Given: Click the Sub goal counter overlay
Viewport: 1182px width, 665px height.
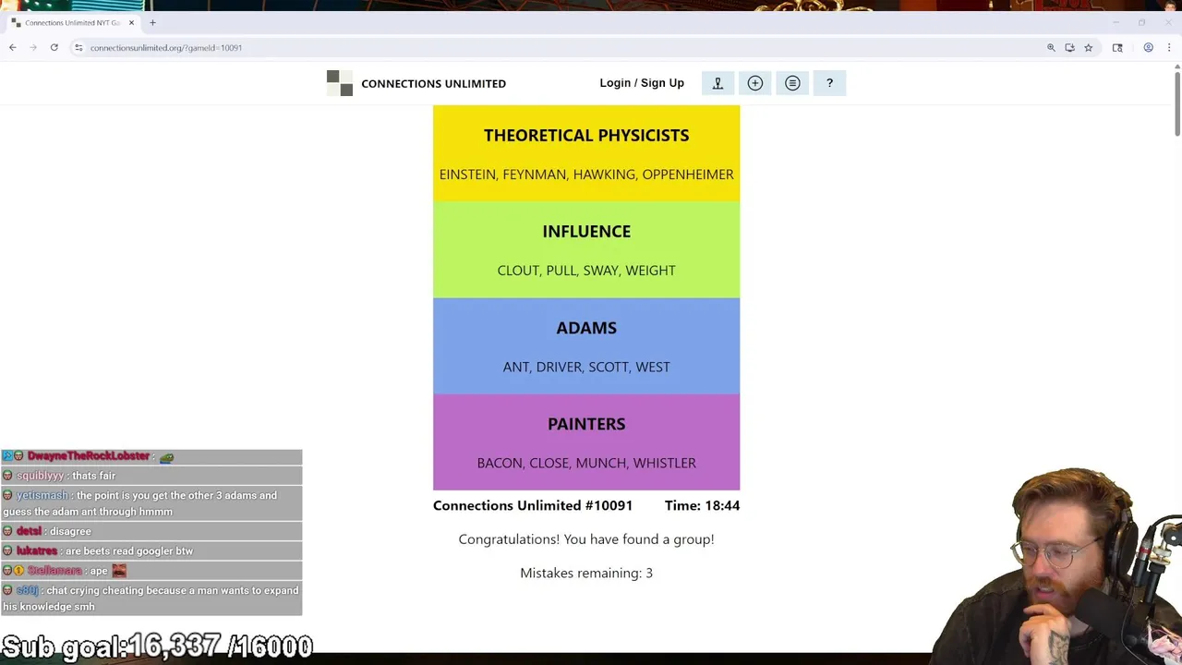Looking at the screenshot, I should tap(157, 646).
